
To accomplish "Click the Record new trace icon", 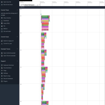I will (x=2, y=5).
